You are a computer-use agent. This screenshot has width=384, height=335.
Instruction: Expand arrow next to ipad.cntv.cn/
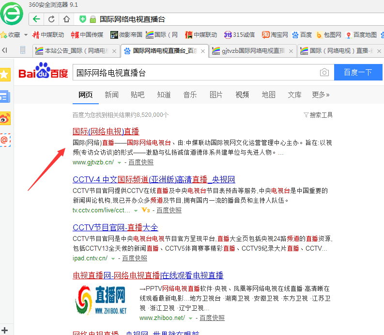pos(113,259)
